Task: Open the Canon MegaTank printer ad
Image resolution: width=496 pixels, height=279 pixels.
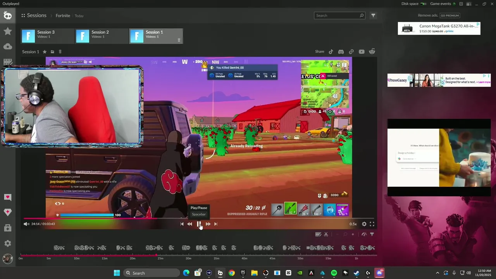Action: coord(439,28)
